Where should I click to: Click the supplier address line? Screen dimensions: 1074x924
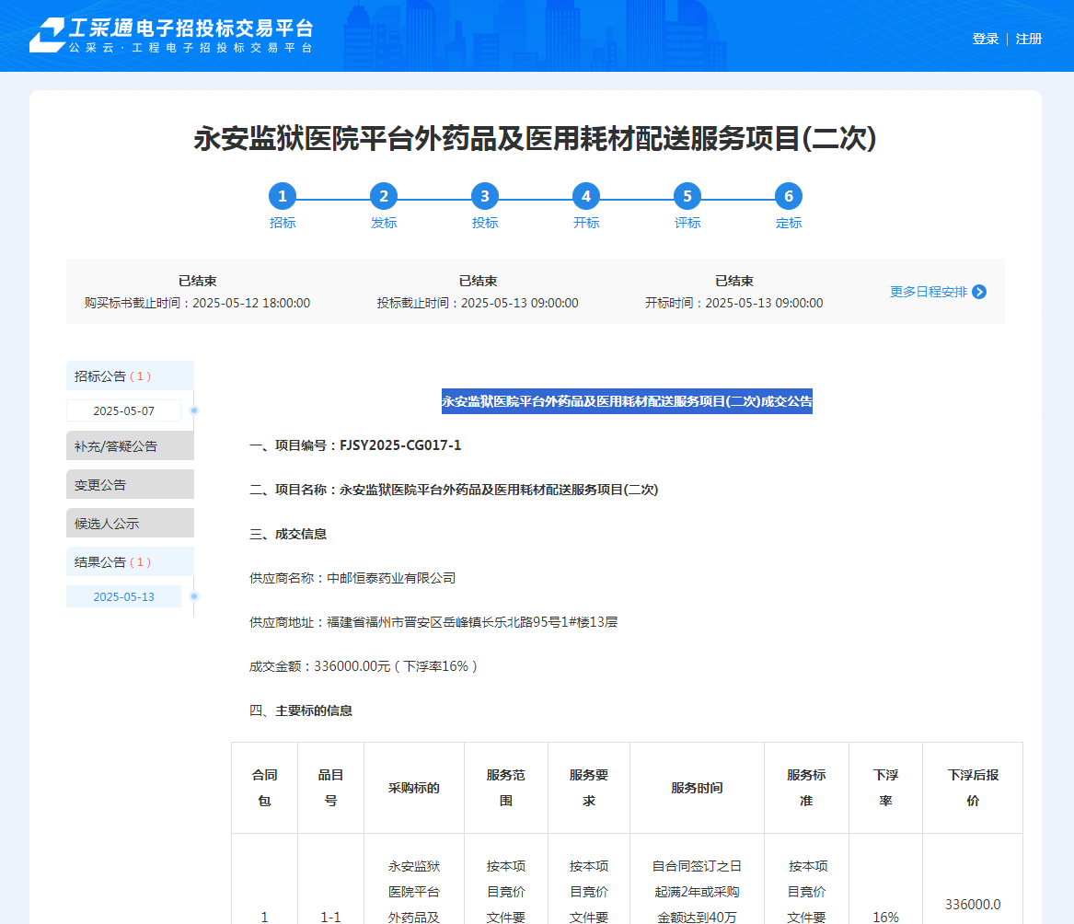click(433, 622)
